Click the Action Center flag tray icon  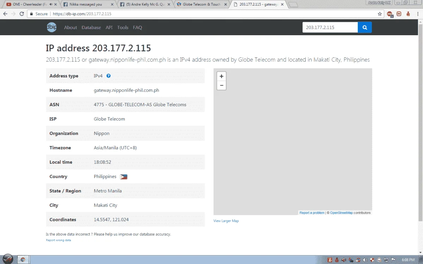[x=392, y=260]
